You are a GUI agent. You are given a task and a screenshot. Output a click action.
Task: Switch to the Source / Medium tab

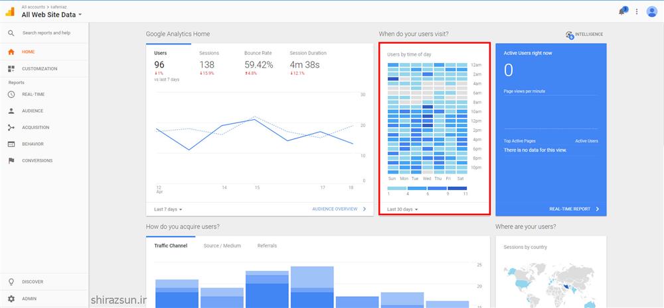click(222, 246)
